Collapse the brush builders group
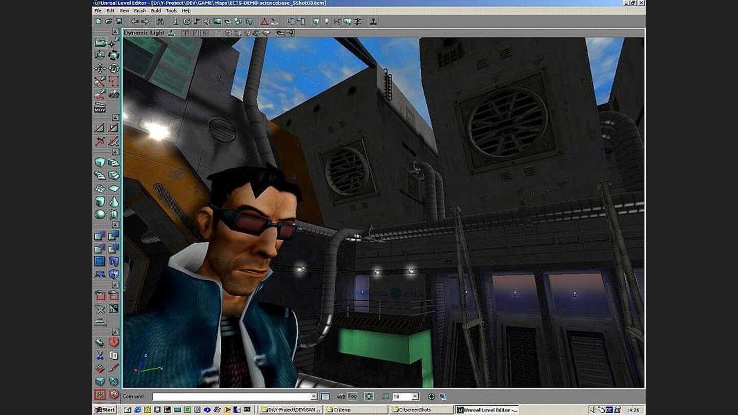Image resolution: width=738 pixels, height=415 pixels. tap(116, 152)
